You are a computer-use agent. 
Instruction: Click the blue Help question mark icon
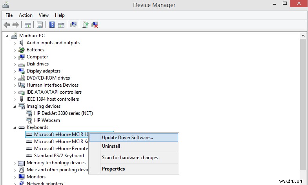[52, 25]
